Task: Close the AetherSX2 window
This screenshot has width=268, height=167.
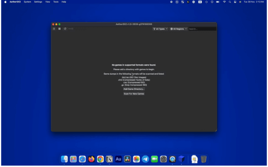Action: pos(53,24)
